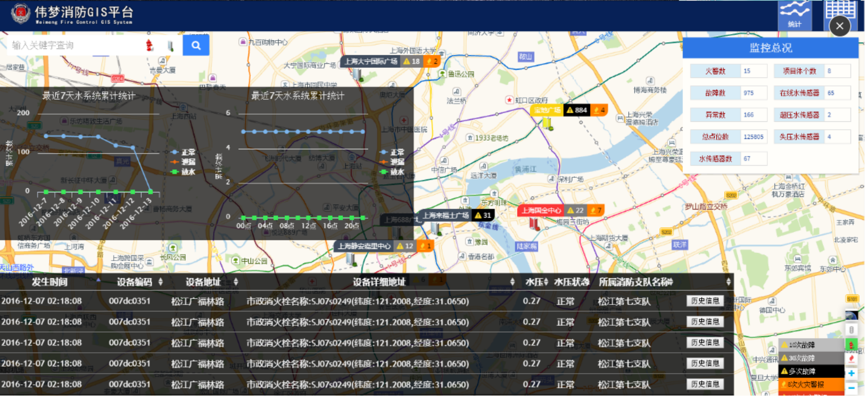This screenshot has width=865, height=396.
Task: Toggle the fire flame layer button
Action: tap(851, 359)
